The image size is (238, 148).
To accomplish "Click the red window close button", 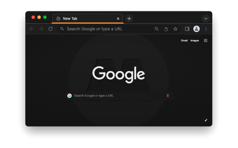I will [x=33, y=17].
